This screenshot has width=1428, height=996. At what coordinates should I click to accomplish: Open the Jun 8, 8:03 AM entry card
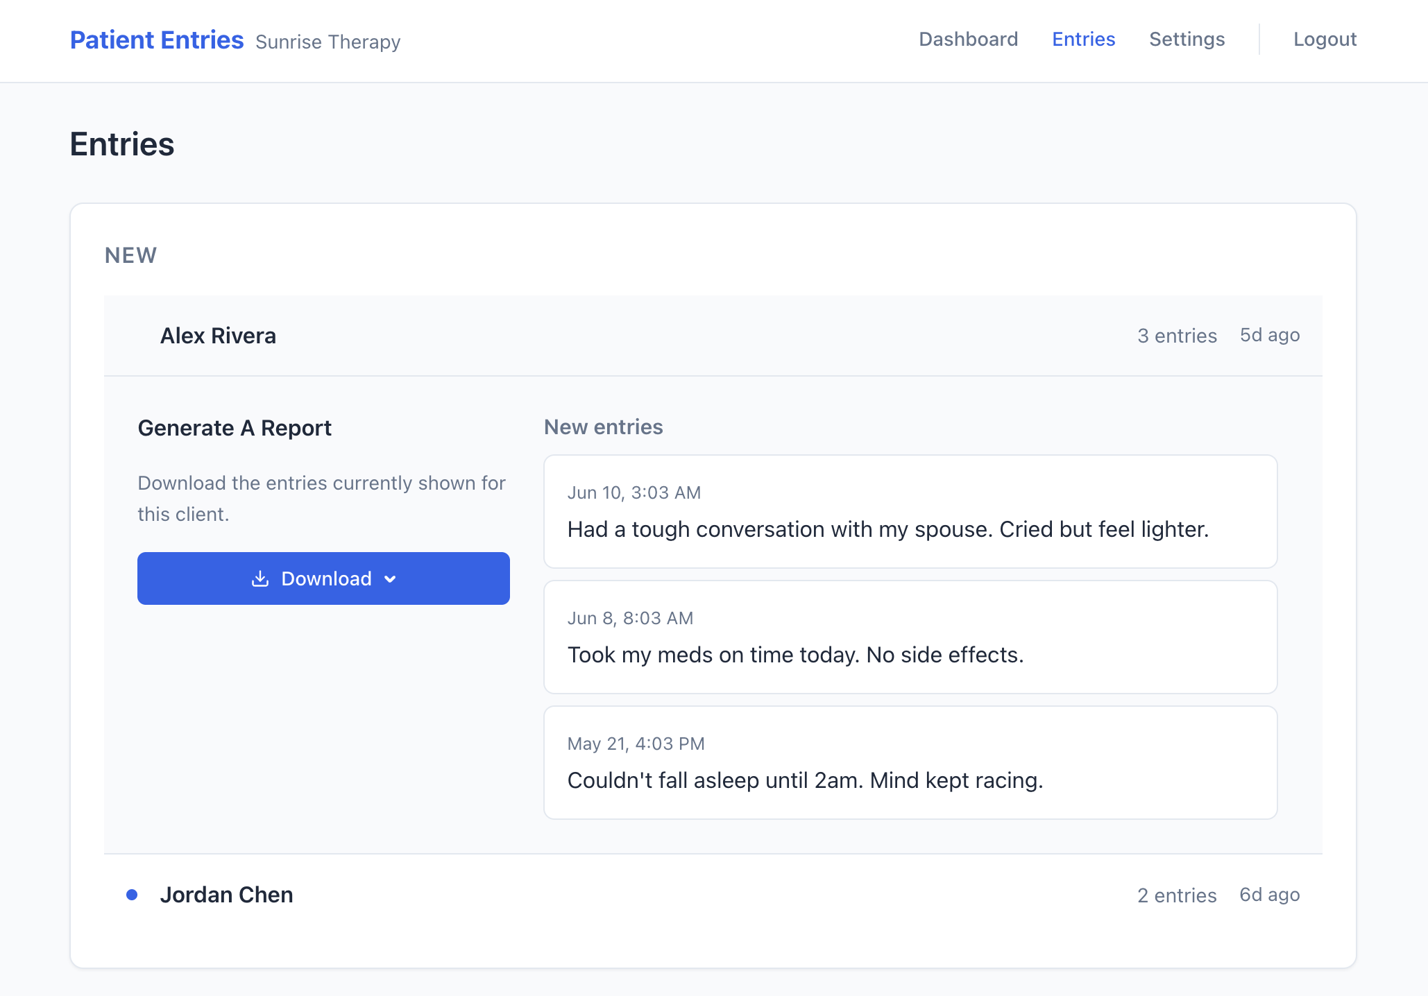[910, 637]
